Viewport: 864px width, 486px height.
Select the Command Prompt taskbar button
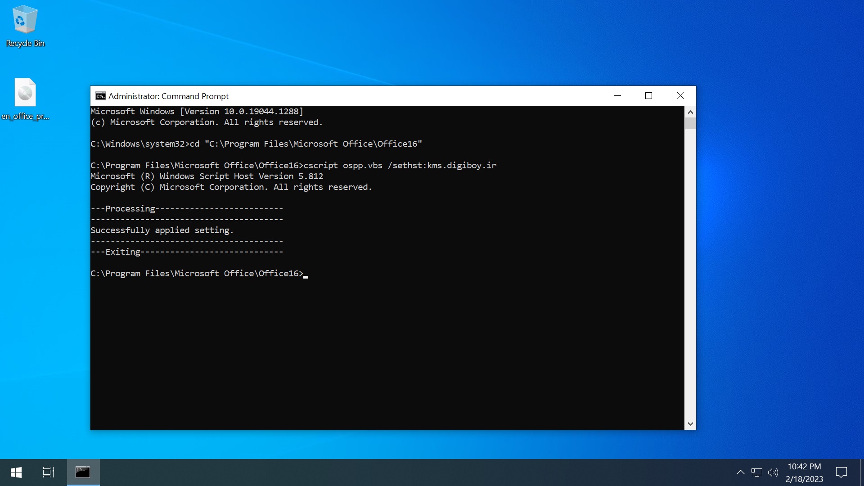coord(83,472)
